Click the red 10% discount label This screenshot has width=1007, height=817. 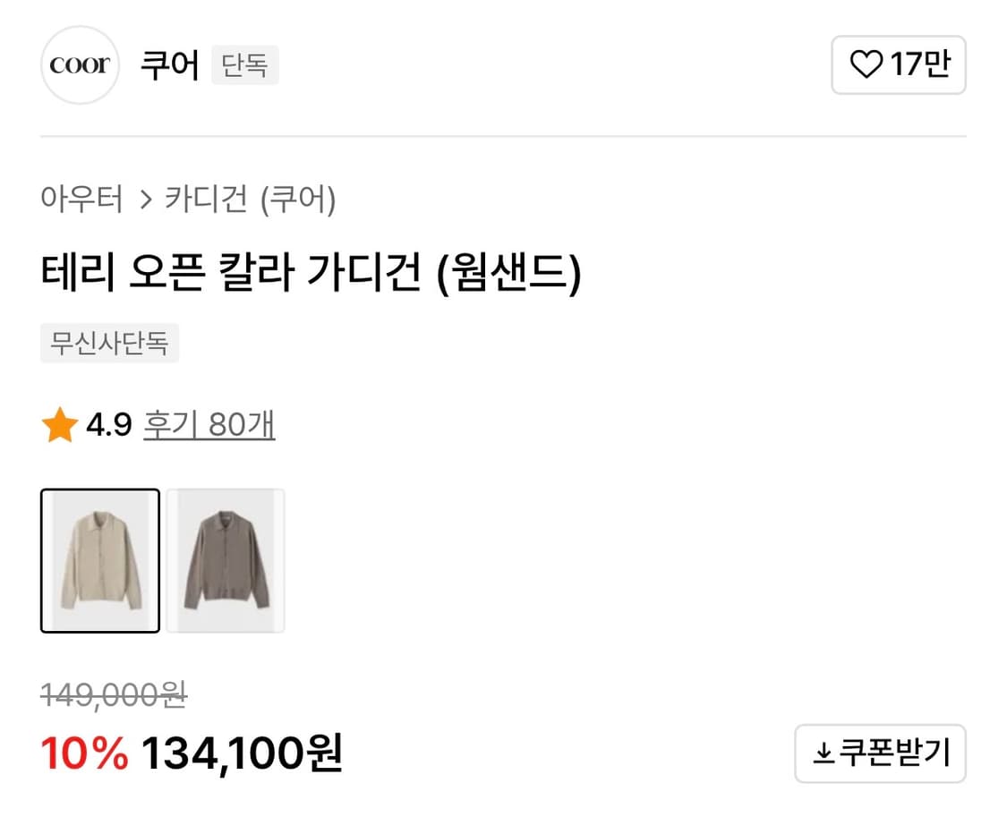pos(84,753)
